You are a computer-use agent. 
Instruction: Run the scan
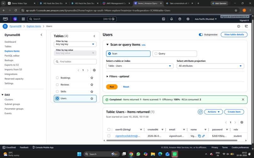tap(112, 87)
